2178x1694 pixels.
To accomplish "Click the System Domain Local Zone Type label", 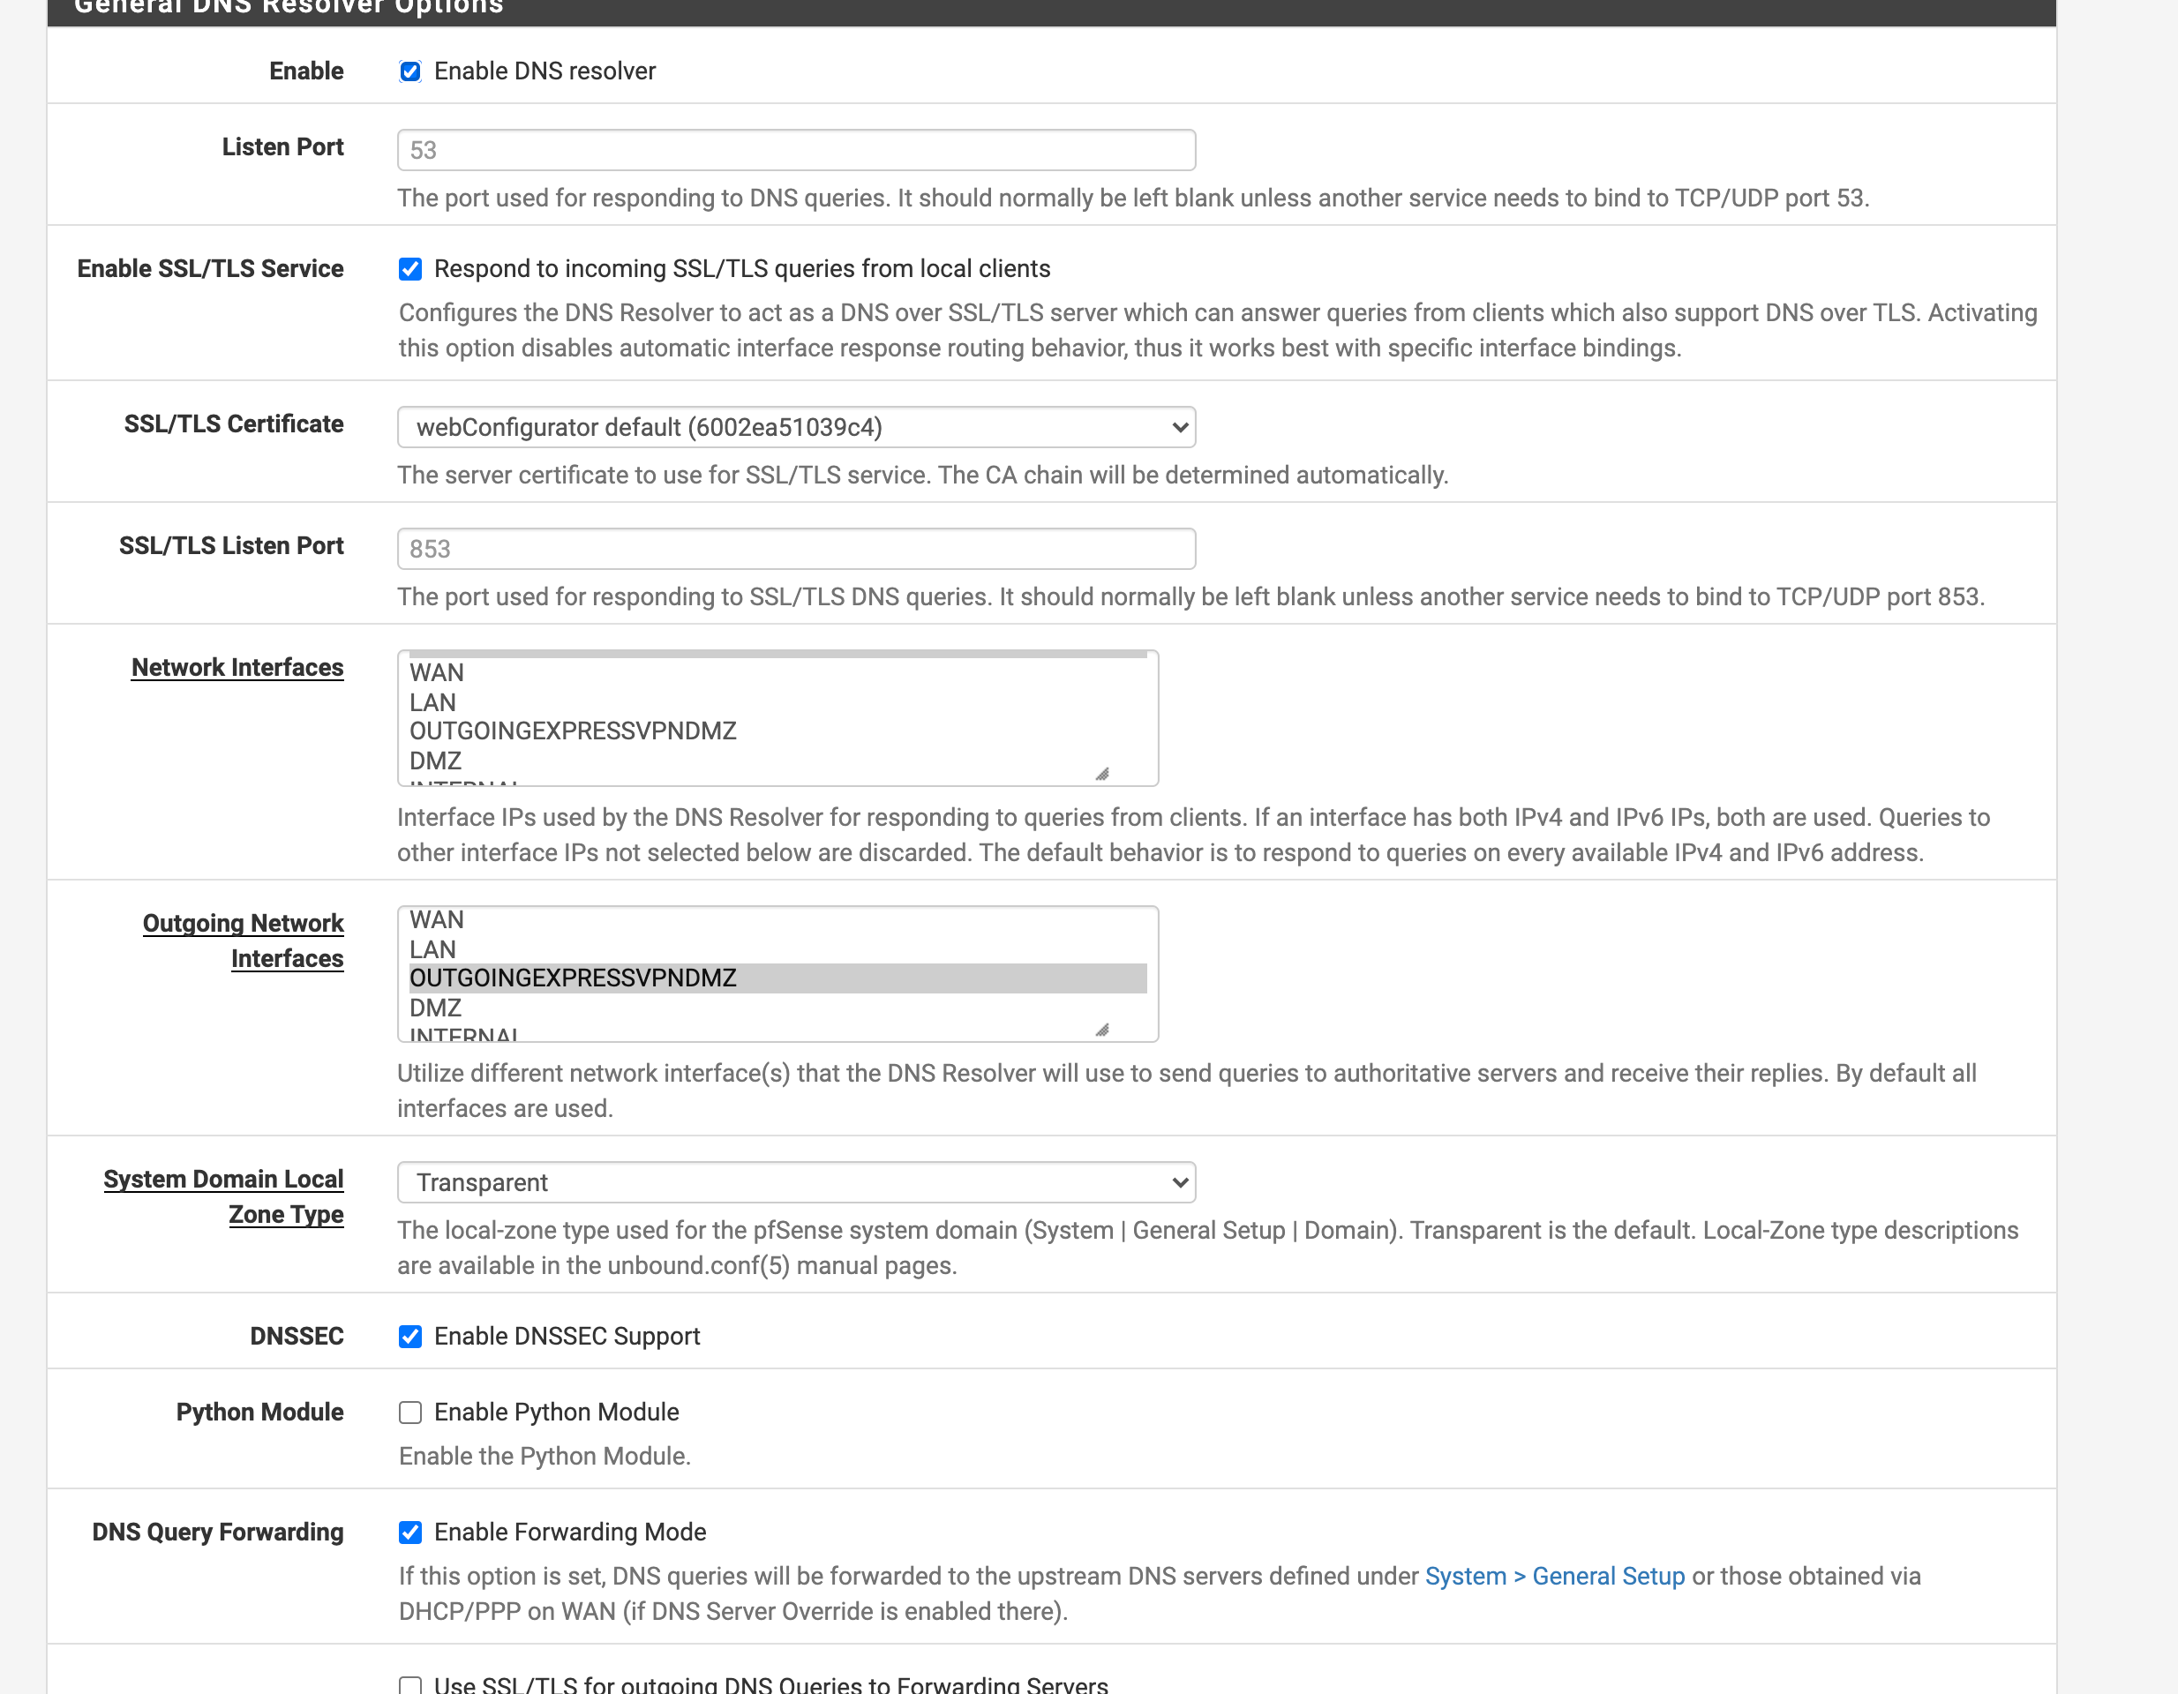I will tap(223, 1196).
